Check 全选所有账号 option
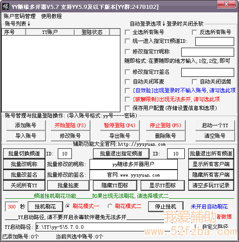Screen dimensions: 239x242 point(127,32)
